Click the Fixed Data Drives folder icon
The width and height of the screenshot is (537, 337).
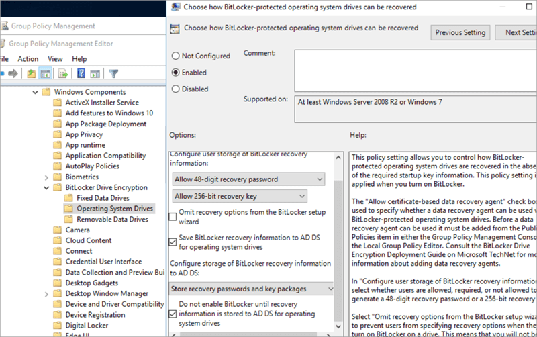point(68,198)
